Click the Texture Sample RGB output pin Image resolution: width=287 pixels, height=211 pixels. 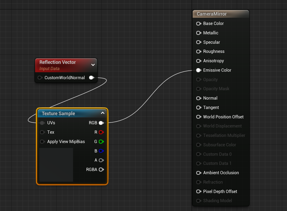click(101, 123)
